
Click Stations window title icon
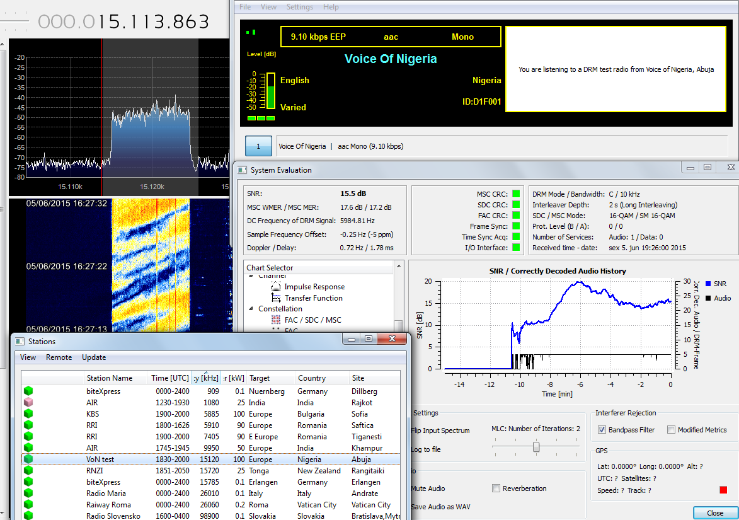click(20, 342)
